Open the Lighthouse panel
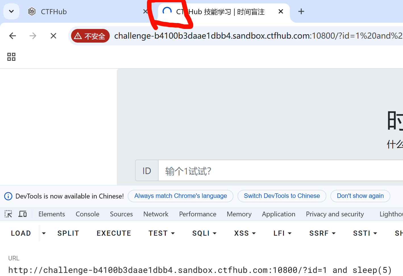Viewport: 403px width, 276px height. point(391,214)
